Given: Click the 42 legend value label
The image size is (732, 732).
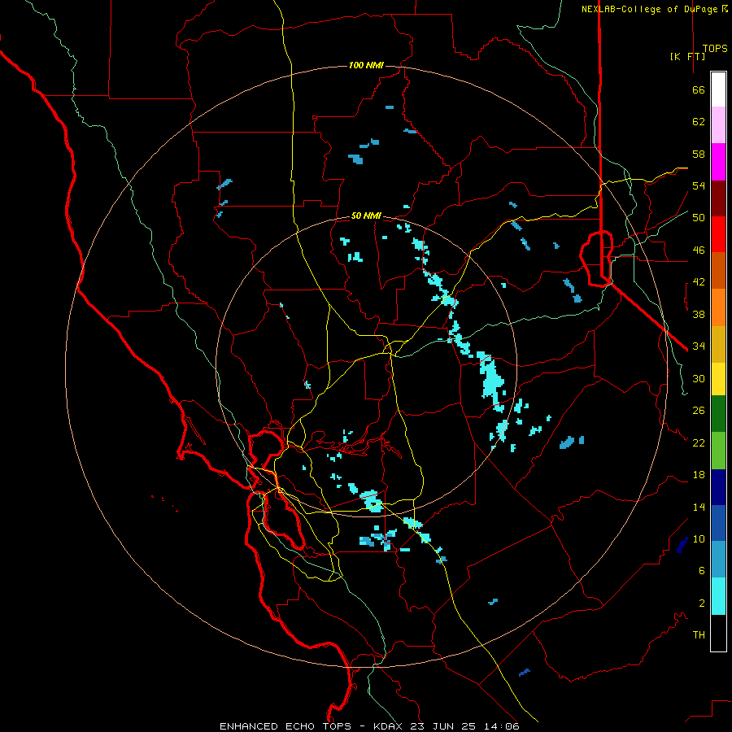Looking at the screenshot, I should (699, 282).
